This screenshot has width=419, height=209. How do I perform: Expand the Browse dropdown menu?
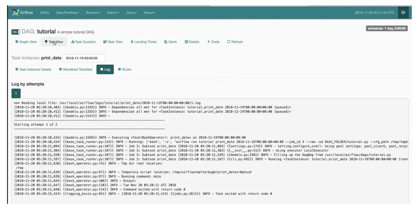coord(93,13)
